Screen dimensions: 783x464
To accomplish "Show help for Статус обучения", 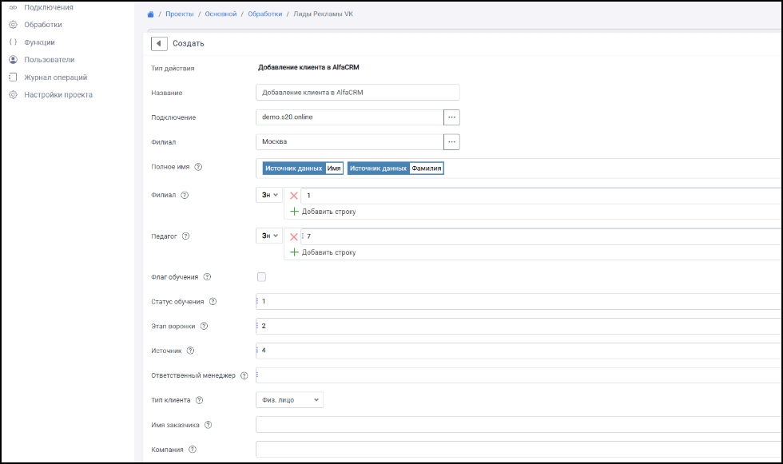I will (213, 301).
